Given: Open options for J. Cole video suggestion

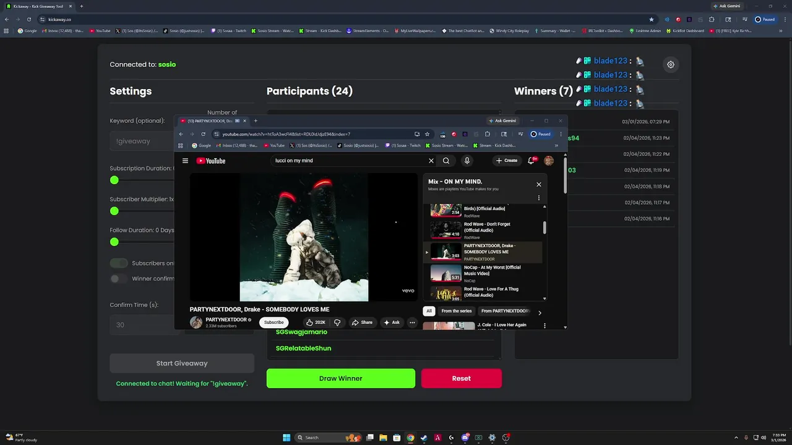Looking at the screenshot, I should click(x=544, y=326).
